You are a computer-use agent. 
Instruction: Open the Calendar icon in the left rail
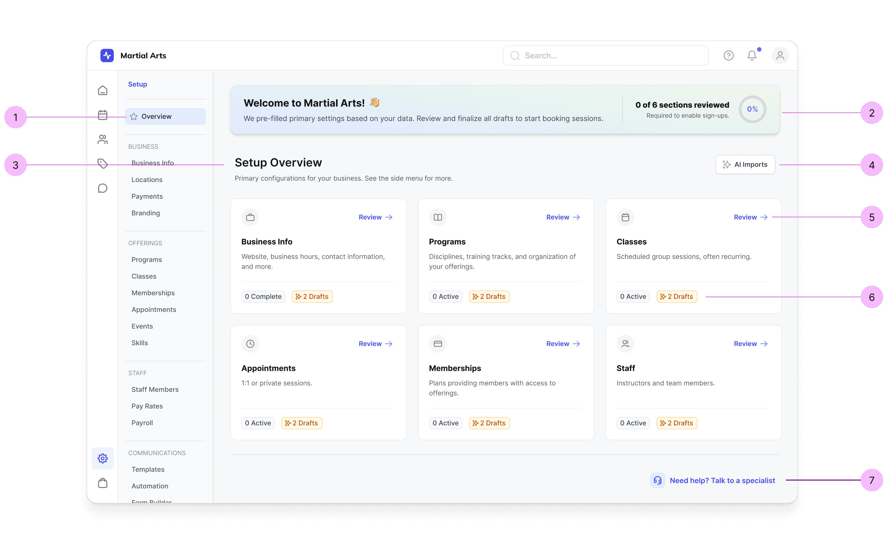coord(103,115)
